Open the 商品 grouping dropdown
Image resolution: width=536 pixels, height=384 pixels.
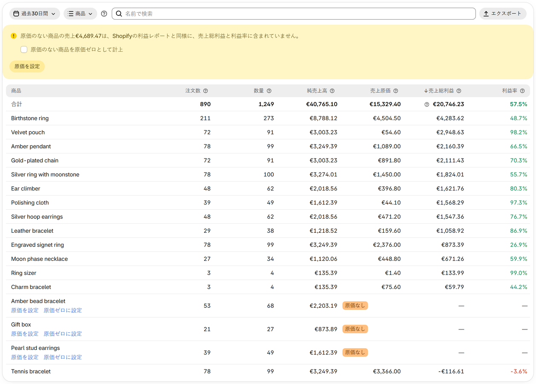point(80,14)
